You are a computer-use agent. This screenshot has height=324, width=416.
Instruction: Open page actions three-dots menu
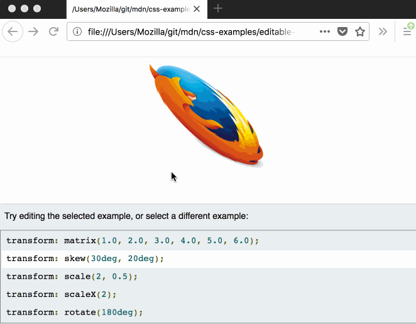click(325, 31)
